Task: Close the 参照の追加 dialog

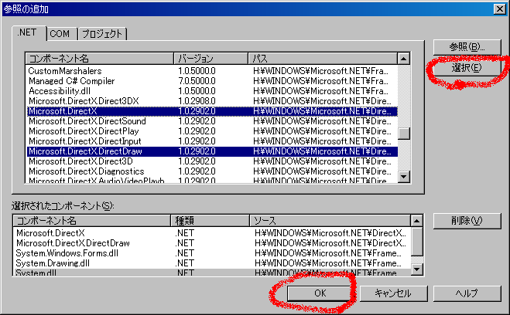Action: coord(499,8)
